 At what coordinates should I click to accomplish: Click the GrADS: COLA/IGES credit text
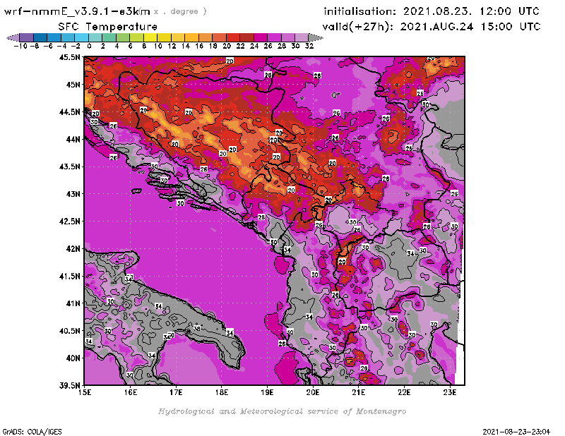tap(32, 432)
